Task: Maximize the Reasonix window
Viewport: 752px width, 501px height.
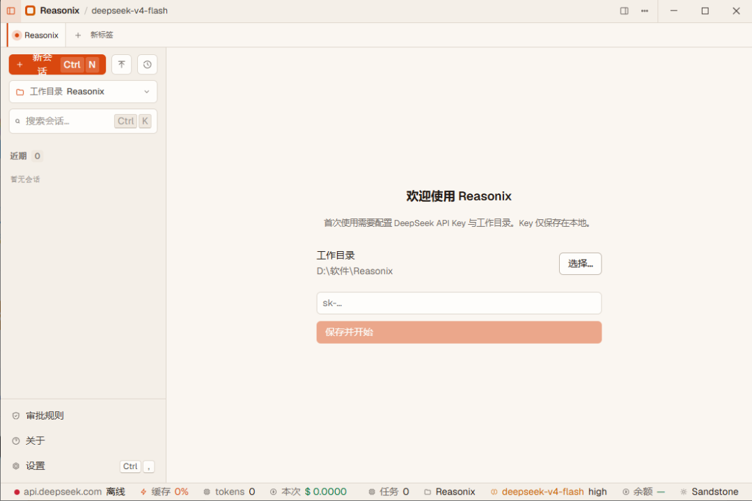Action: point(705,10)
